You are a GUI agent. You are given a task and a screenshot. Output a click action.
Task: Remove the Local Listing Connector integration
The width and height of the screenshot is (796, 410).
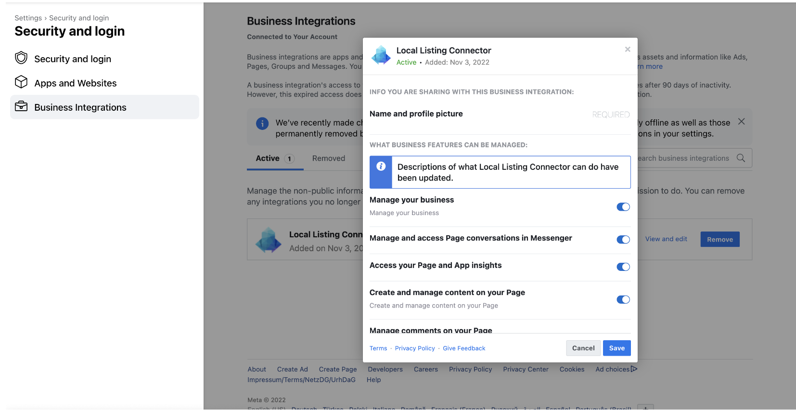click(x=720, y=239)
